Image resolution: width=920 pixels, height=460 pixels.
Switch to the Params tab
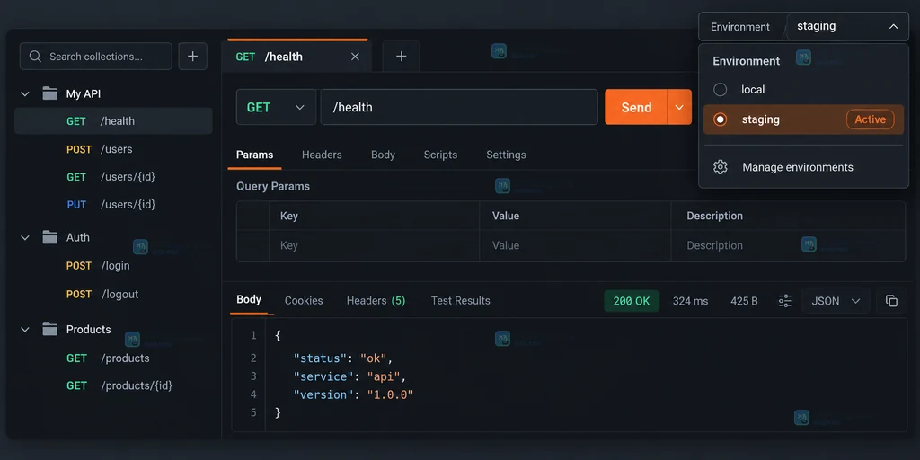coord(254,155)
